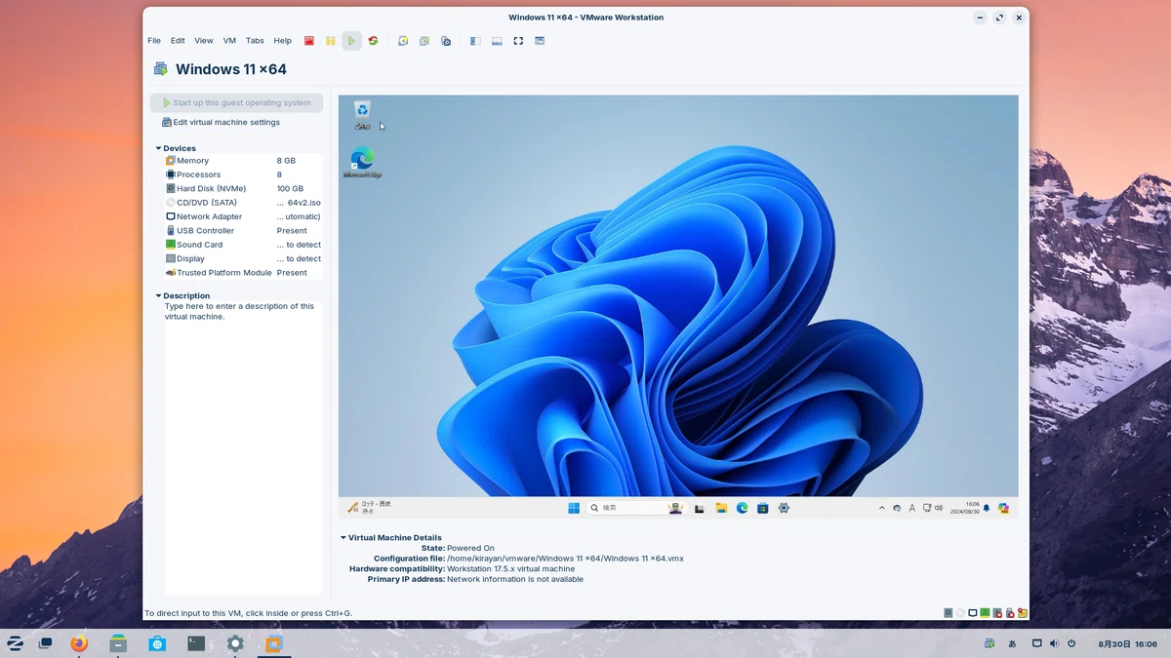Revert to snapshot using the second snapshot icon

click(x=424, y=41)
